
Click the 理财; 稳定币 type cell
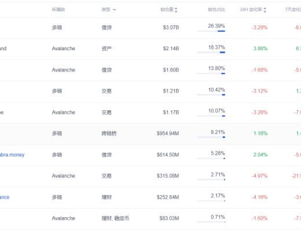click(x=115, y=218)
